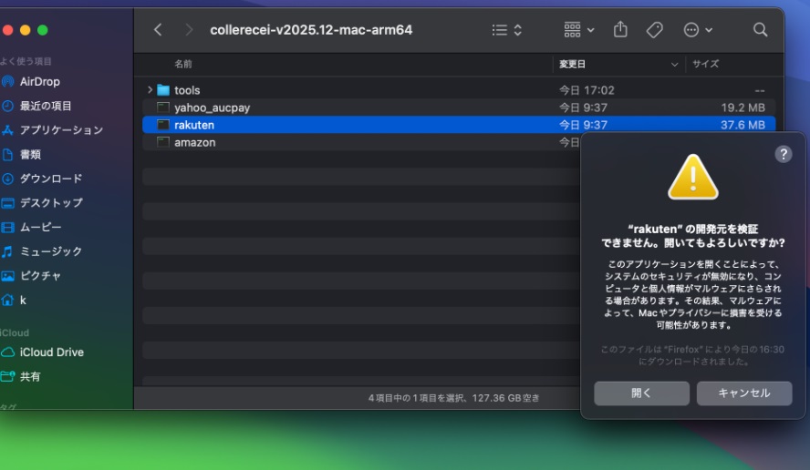Sort by the 変更日 column header

[572, 65]
